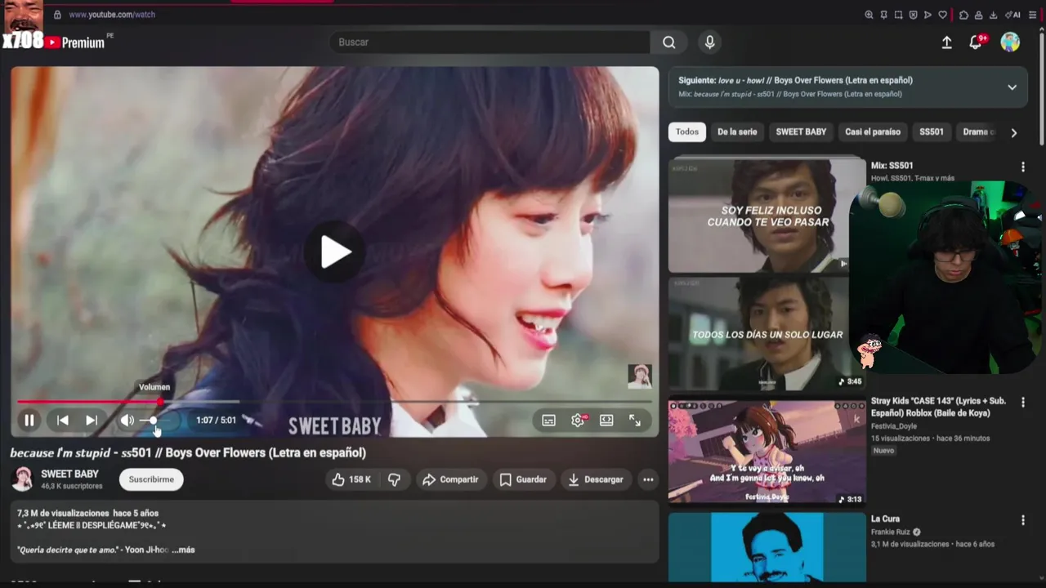Adjust the volume slider handle
This screenshot has height=588, width=1046.
point(153,421)
